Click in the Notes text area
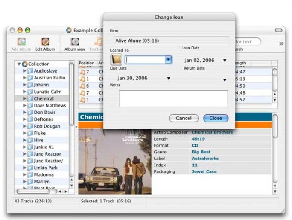This screenshot has width=292, height=220. 173,99
